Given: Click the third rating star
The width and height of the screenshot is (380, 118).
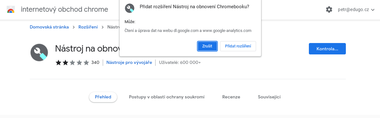Looking at the screenshot, I should pyautogui.click(x=72, y=63).
